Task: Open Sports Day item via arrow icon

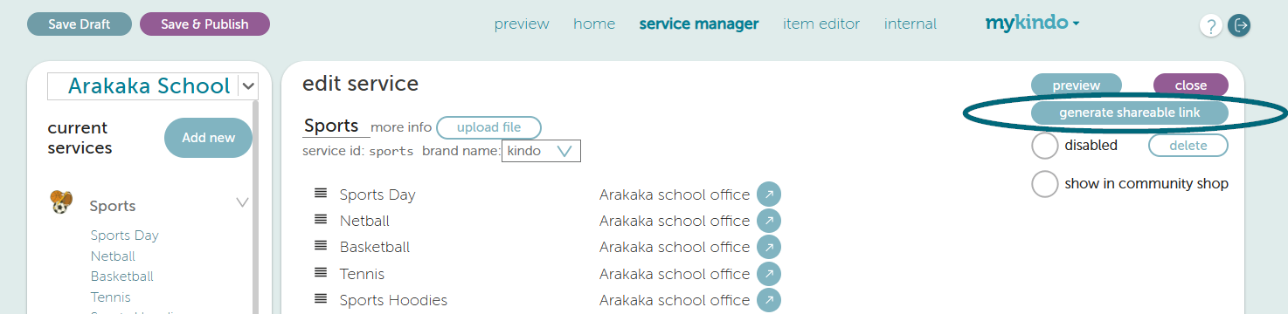Action: [x=769, y=195]
